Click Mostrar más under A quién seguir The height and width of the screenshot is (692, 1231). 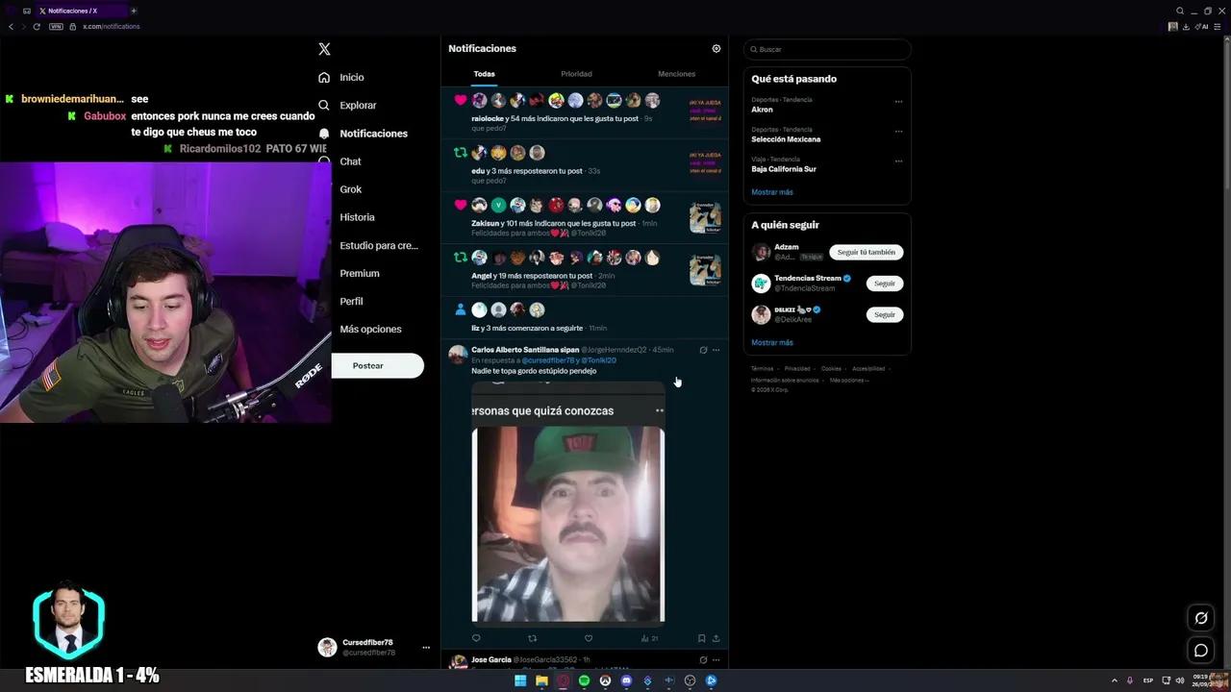772,342
